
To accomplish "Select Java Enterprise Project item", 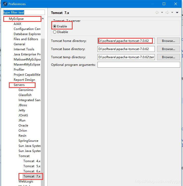I will point(27,54).
